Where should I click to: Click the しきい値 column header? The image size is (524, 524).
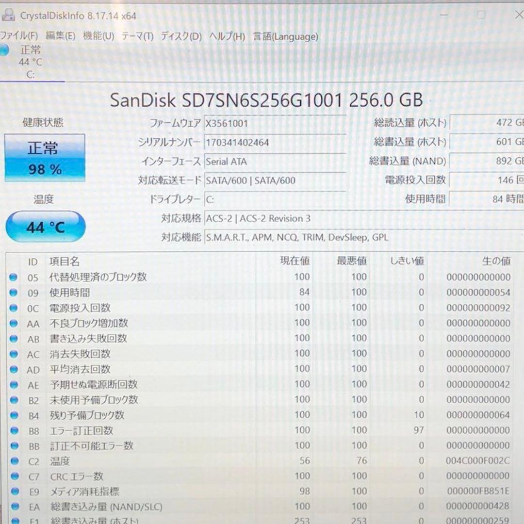click(x=407, y=261)
